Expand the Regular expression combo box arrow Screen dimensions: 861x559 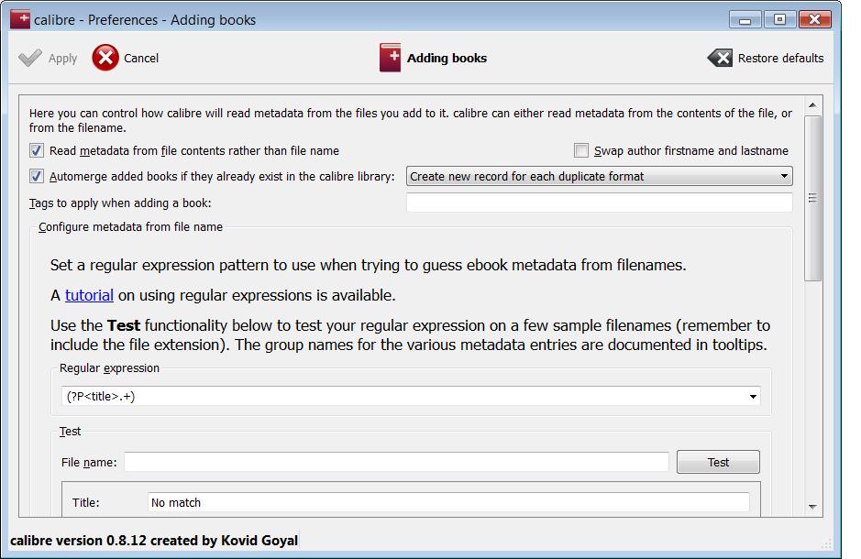tap(753, 397)
